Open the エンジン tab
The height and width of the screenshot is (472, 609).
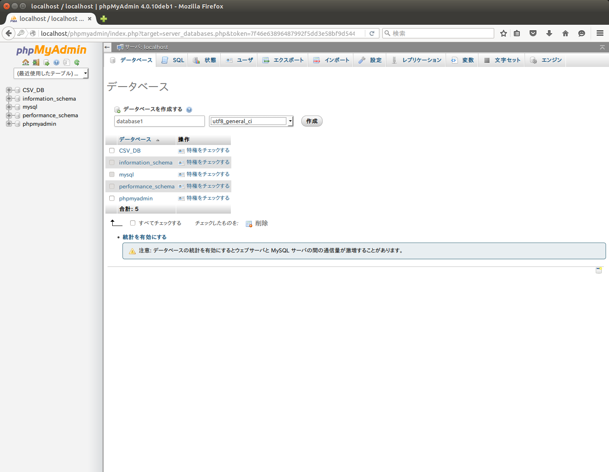[545, 60]
